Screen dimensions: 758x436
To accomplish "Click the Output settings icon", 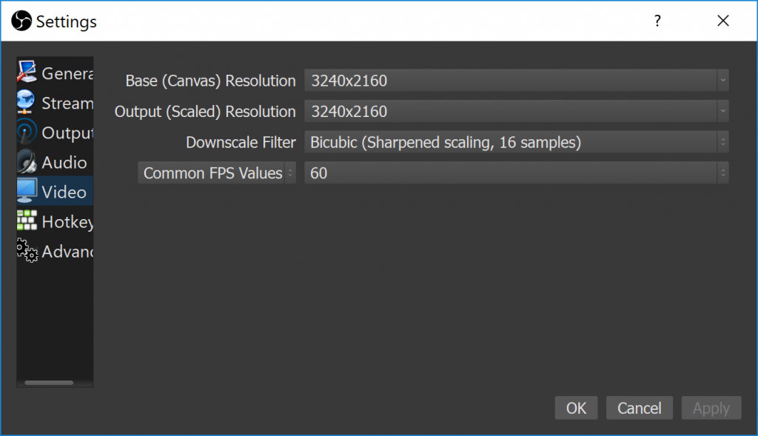I will 27,132.
